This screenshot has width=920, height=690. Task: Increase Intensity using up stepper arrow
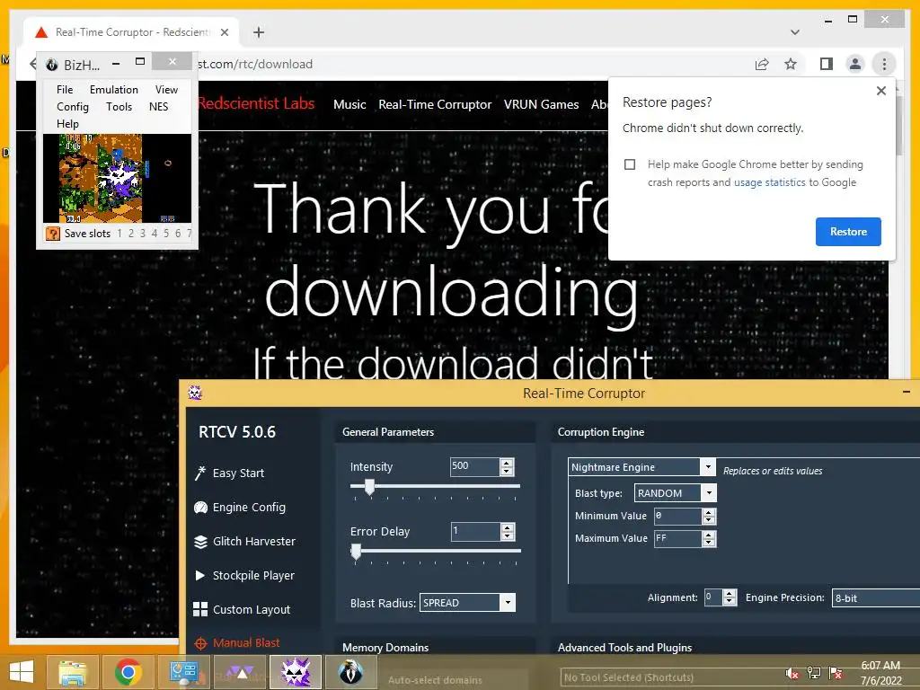tap(507, 463)
